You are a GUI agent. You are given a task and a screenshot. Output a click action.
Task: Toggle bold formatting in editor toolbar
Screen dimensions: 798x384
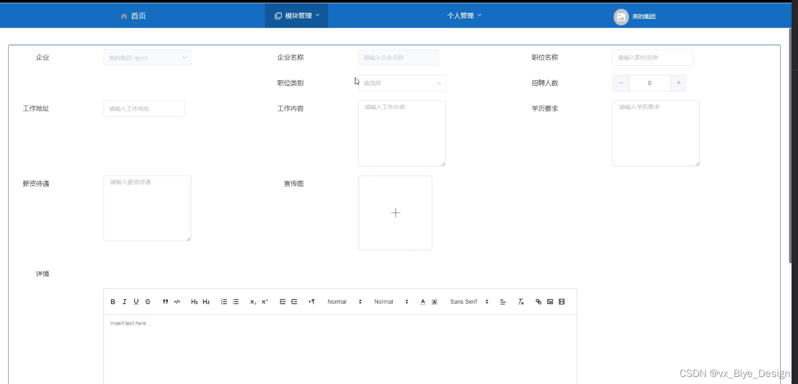coord(113,302)
